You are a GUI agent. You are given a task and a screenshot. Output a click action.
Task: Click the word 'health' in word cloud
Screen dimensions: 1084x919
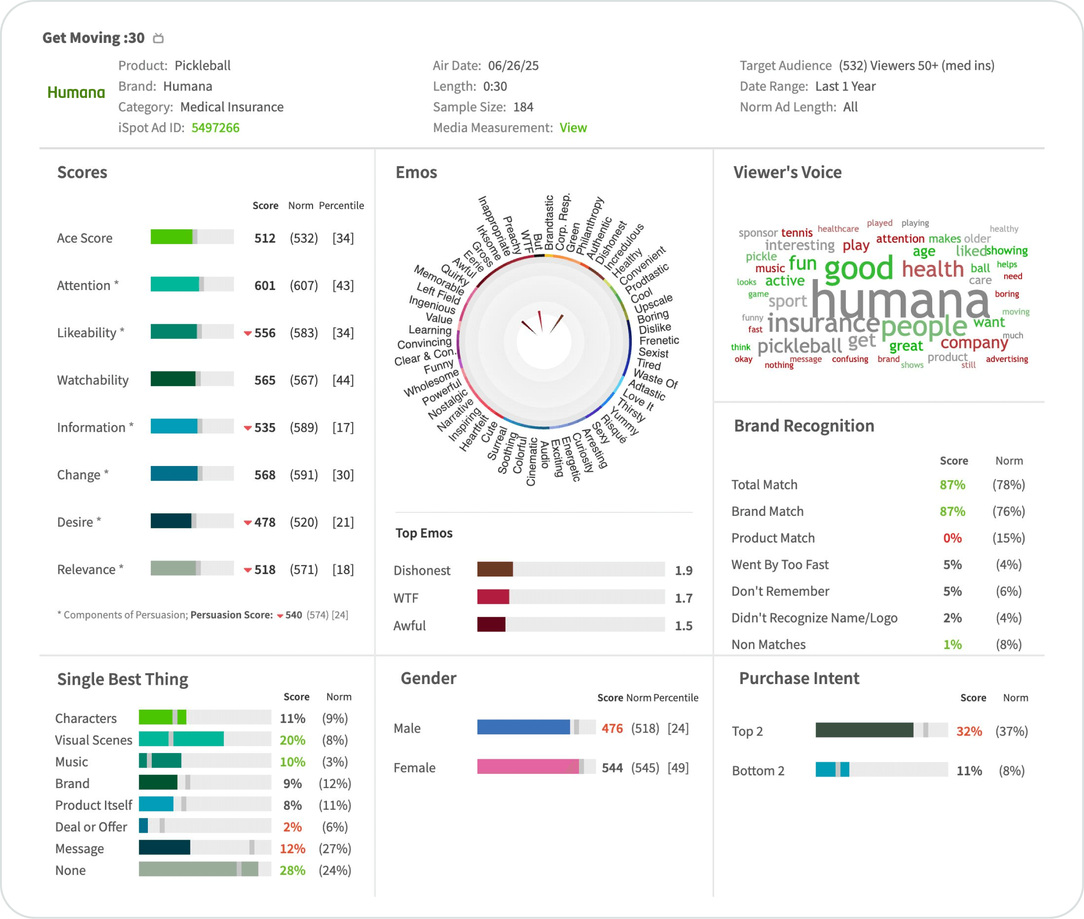click(933, 269)
